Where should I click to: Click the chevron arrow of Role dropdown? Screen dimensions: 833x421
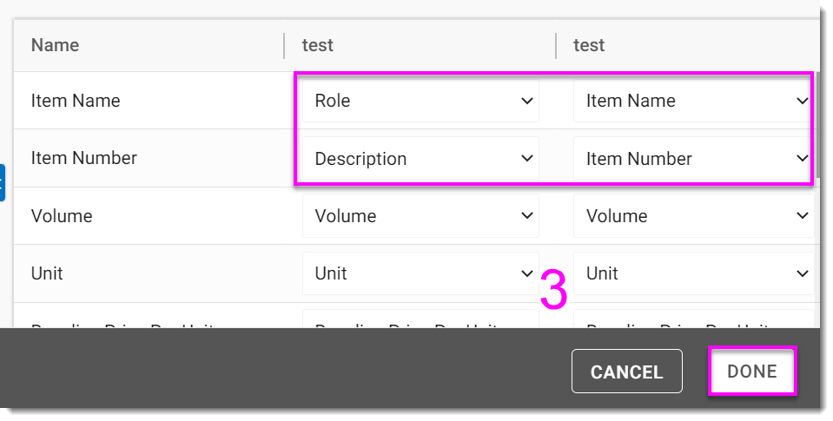click(526, 102)
